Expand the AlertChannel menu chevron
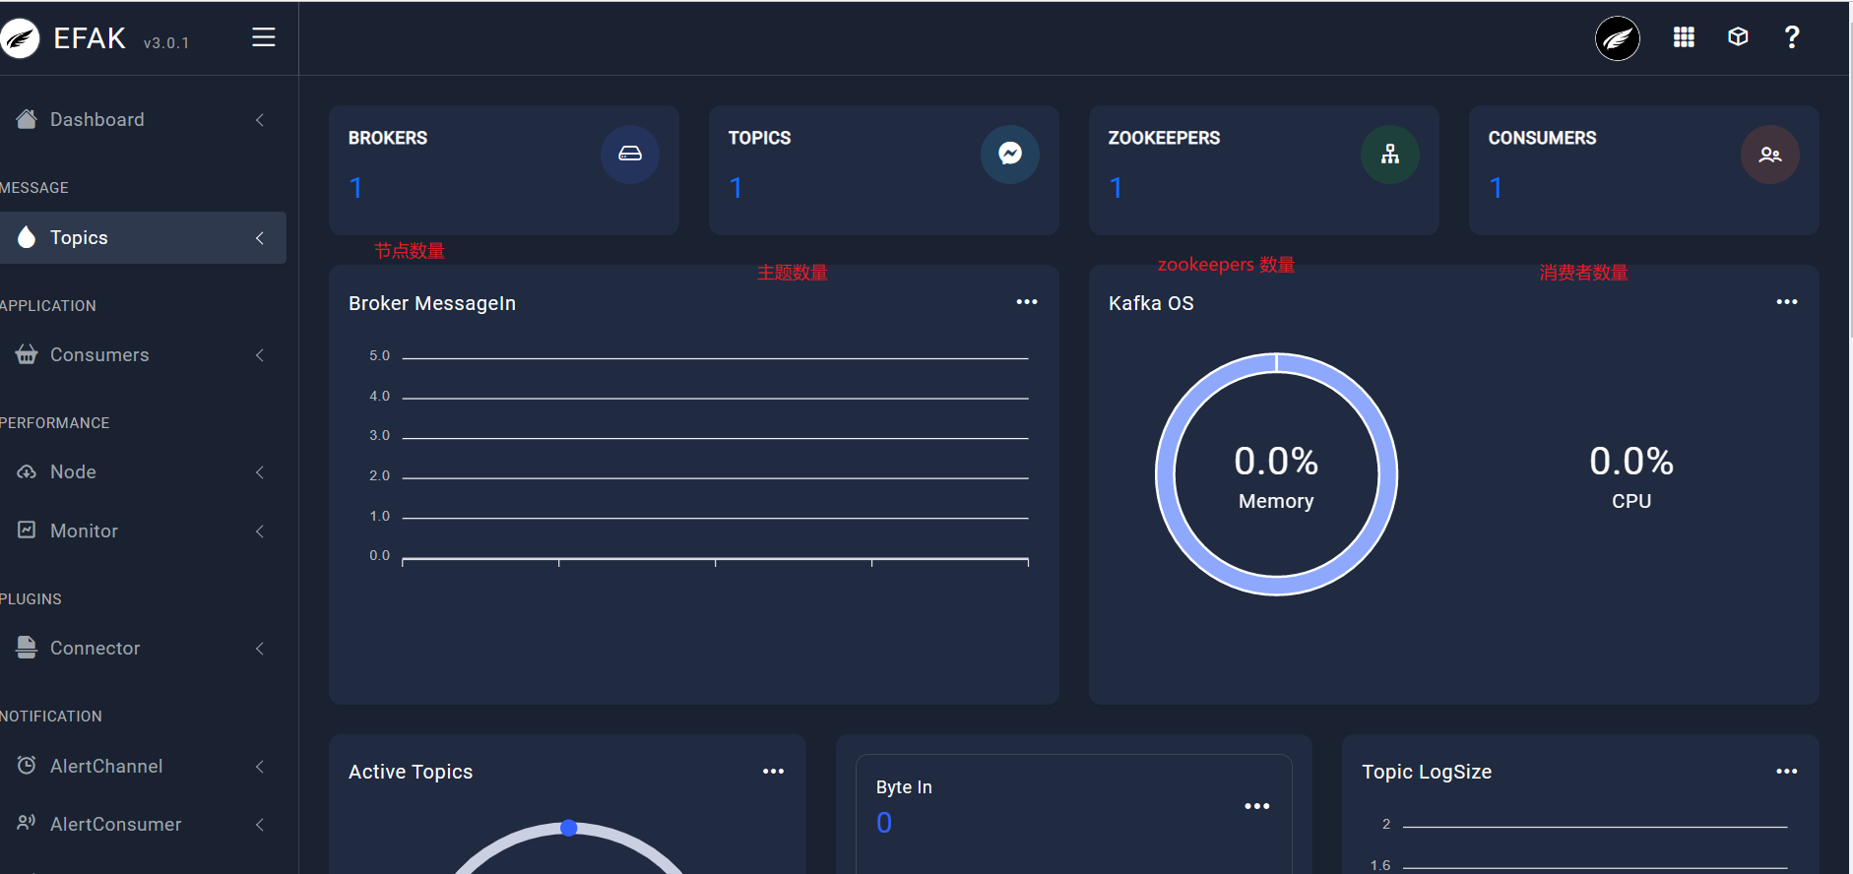Image resolution: width=1853 pixels, height=874 pixels. pyautogui.click(x=260, y=767)
